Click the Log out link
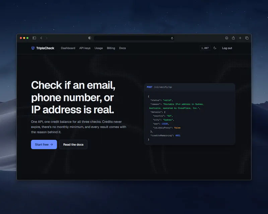Screen dimensions: 268x214 coord(227,48)
